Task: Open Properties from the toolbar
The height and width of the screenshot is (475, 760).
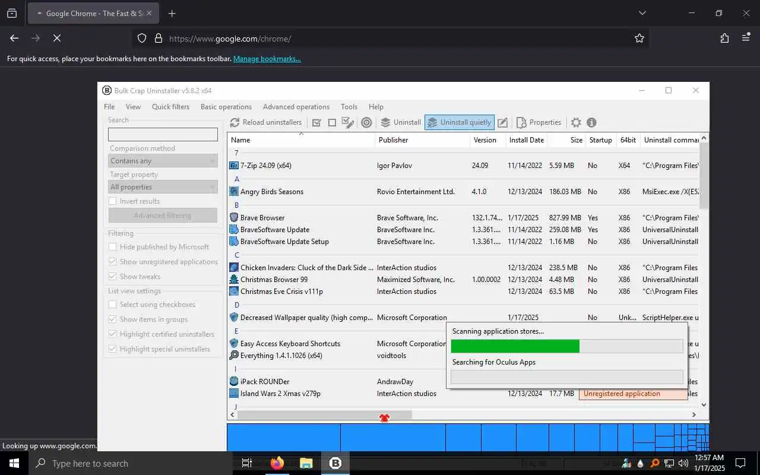Action: [x=539, y=122]
